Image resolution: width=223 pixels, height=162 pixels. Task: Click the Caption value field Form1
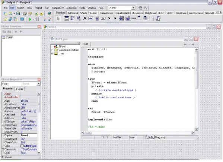point(29,136)
